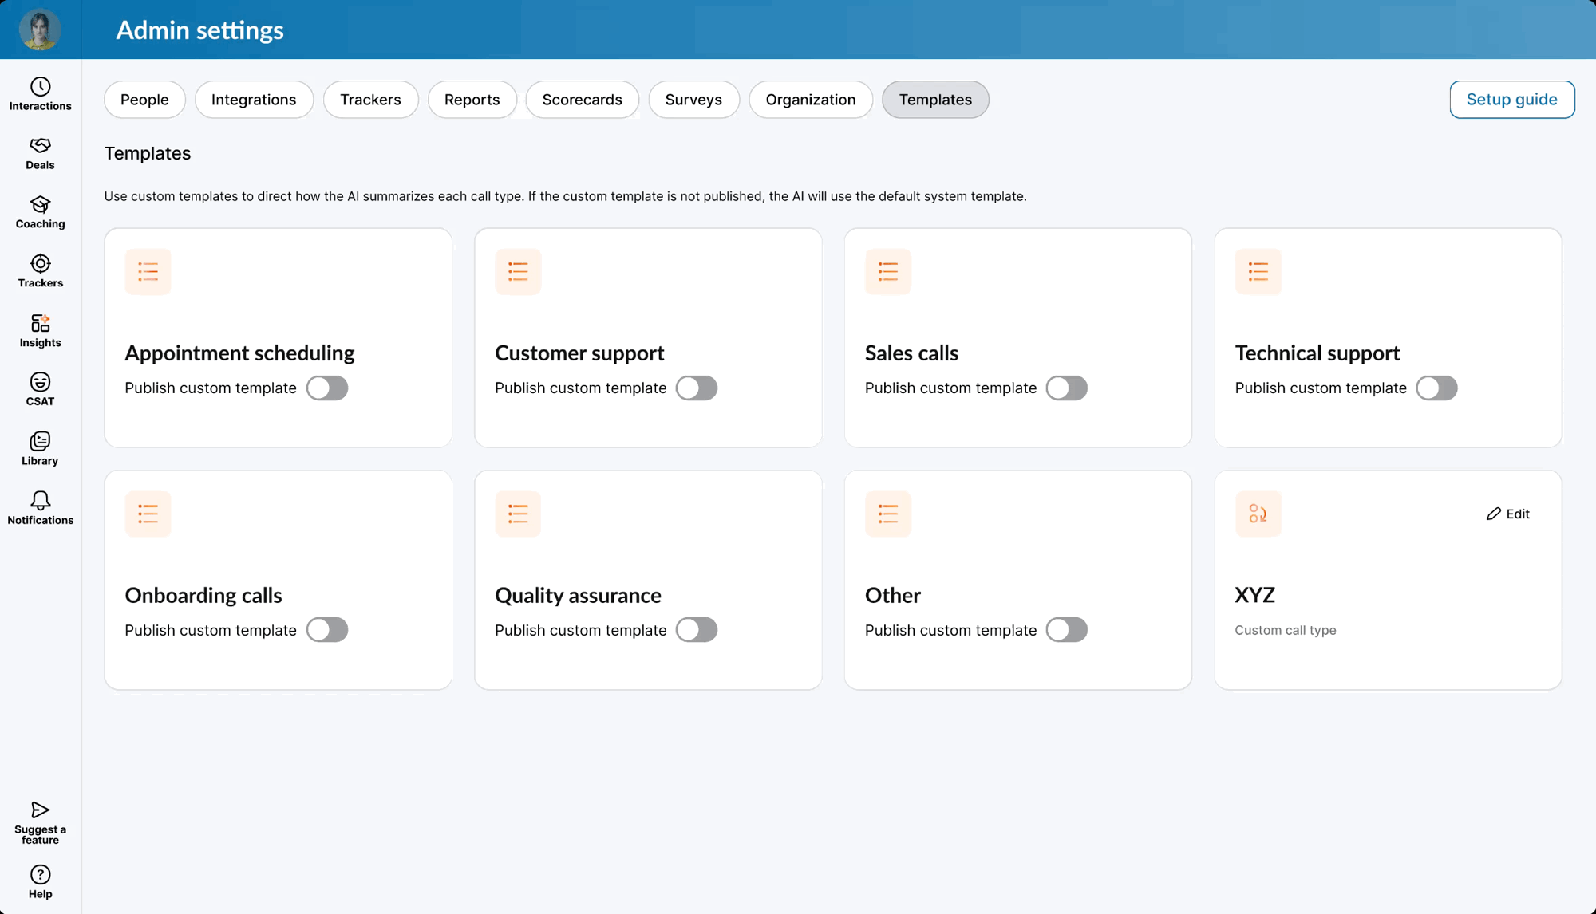
Task: Edit the XYZ custom call type
Action: tap(1508, 514)
